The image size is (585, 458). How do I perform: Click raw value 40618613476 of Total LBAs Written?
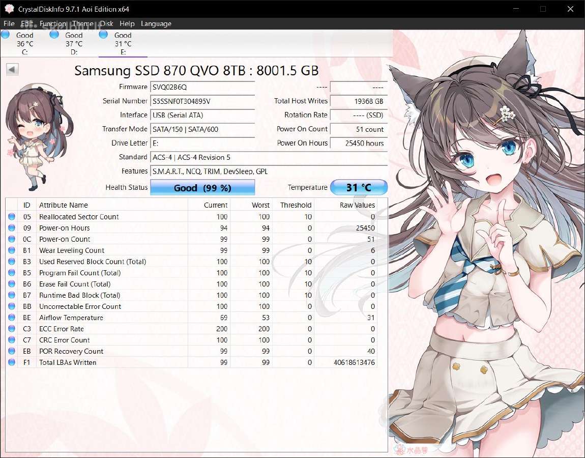point(354,362)
